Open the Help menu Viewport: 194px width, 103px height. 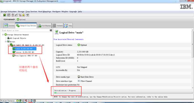click(80, 12)
